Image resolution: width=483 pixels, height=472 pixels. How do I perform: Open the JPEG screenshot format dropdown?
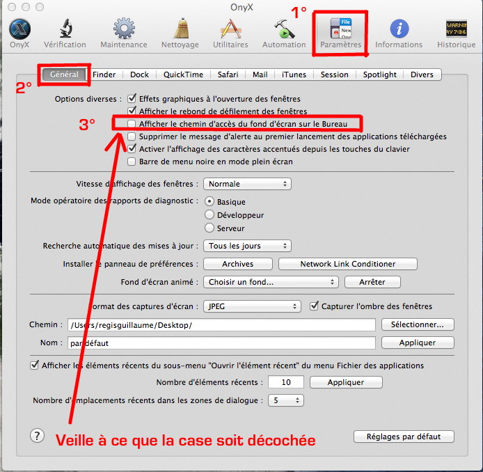coord(252,306)
